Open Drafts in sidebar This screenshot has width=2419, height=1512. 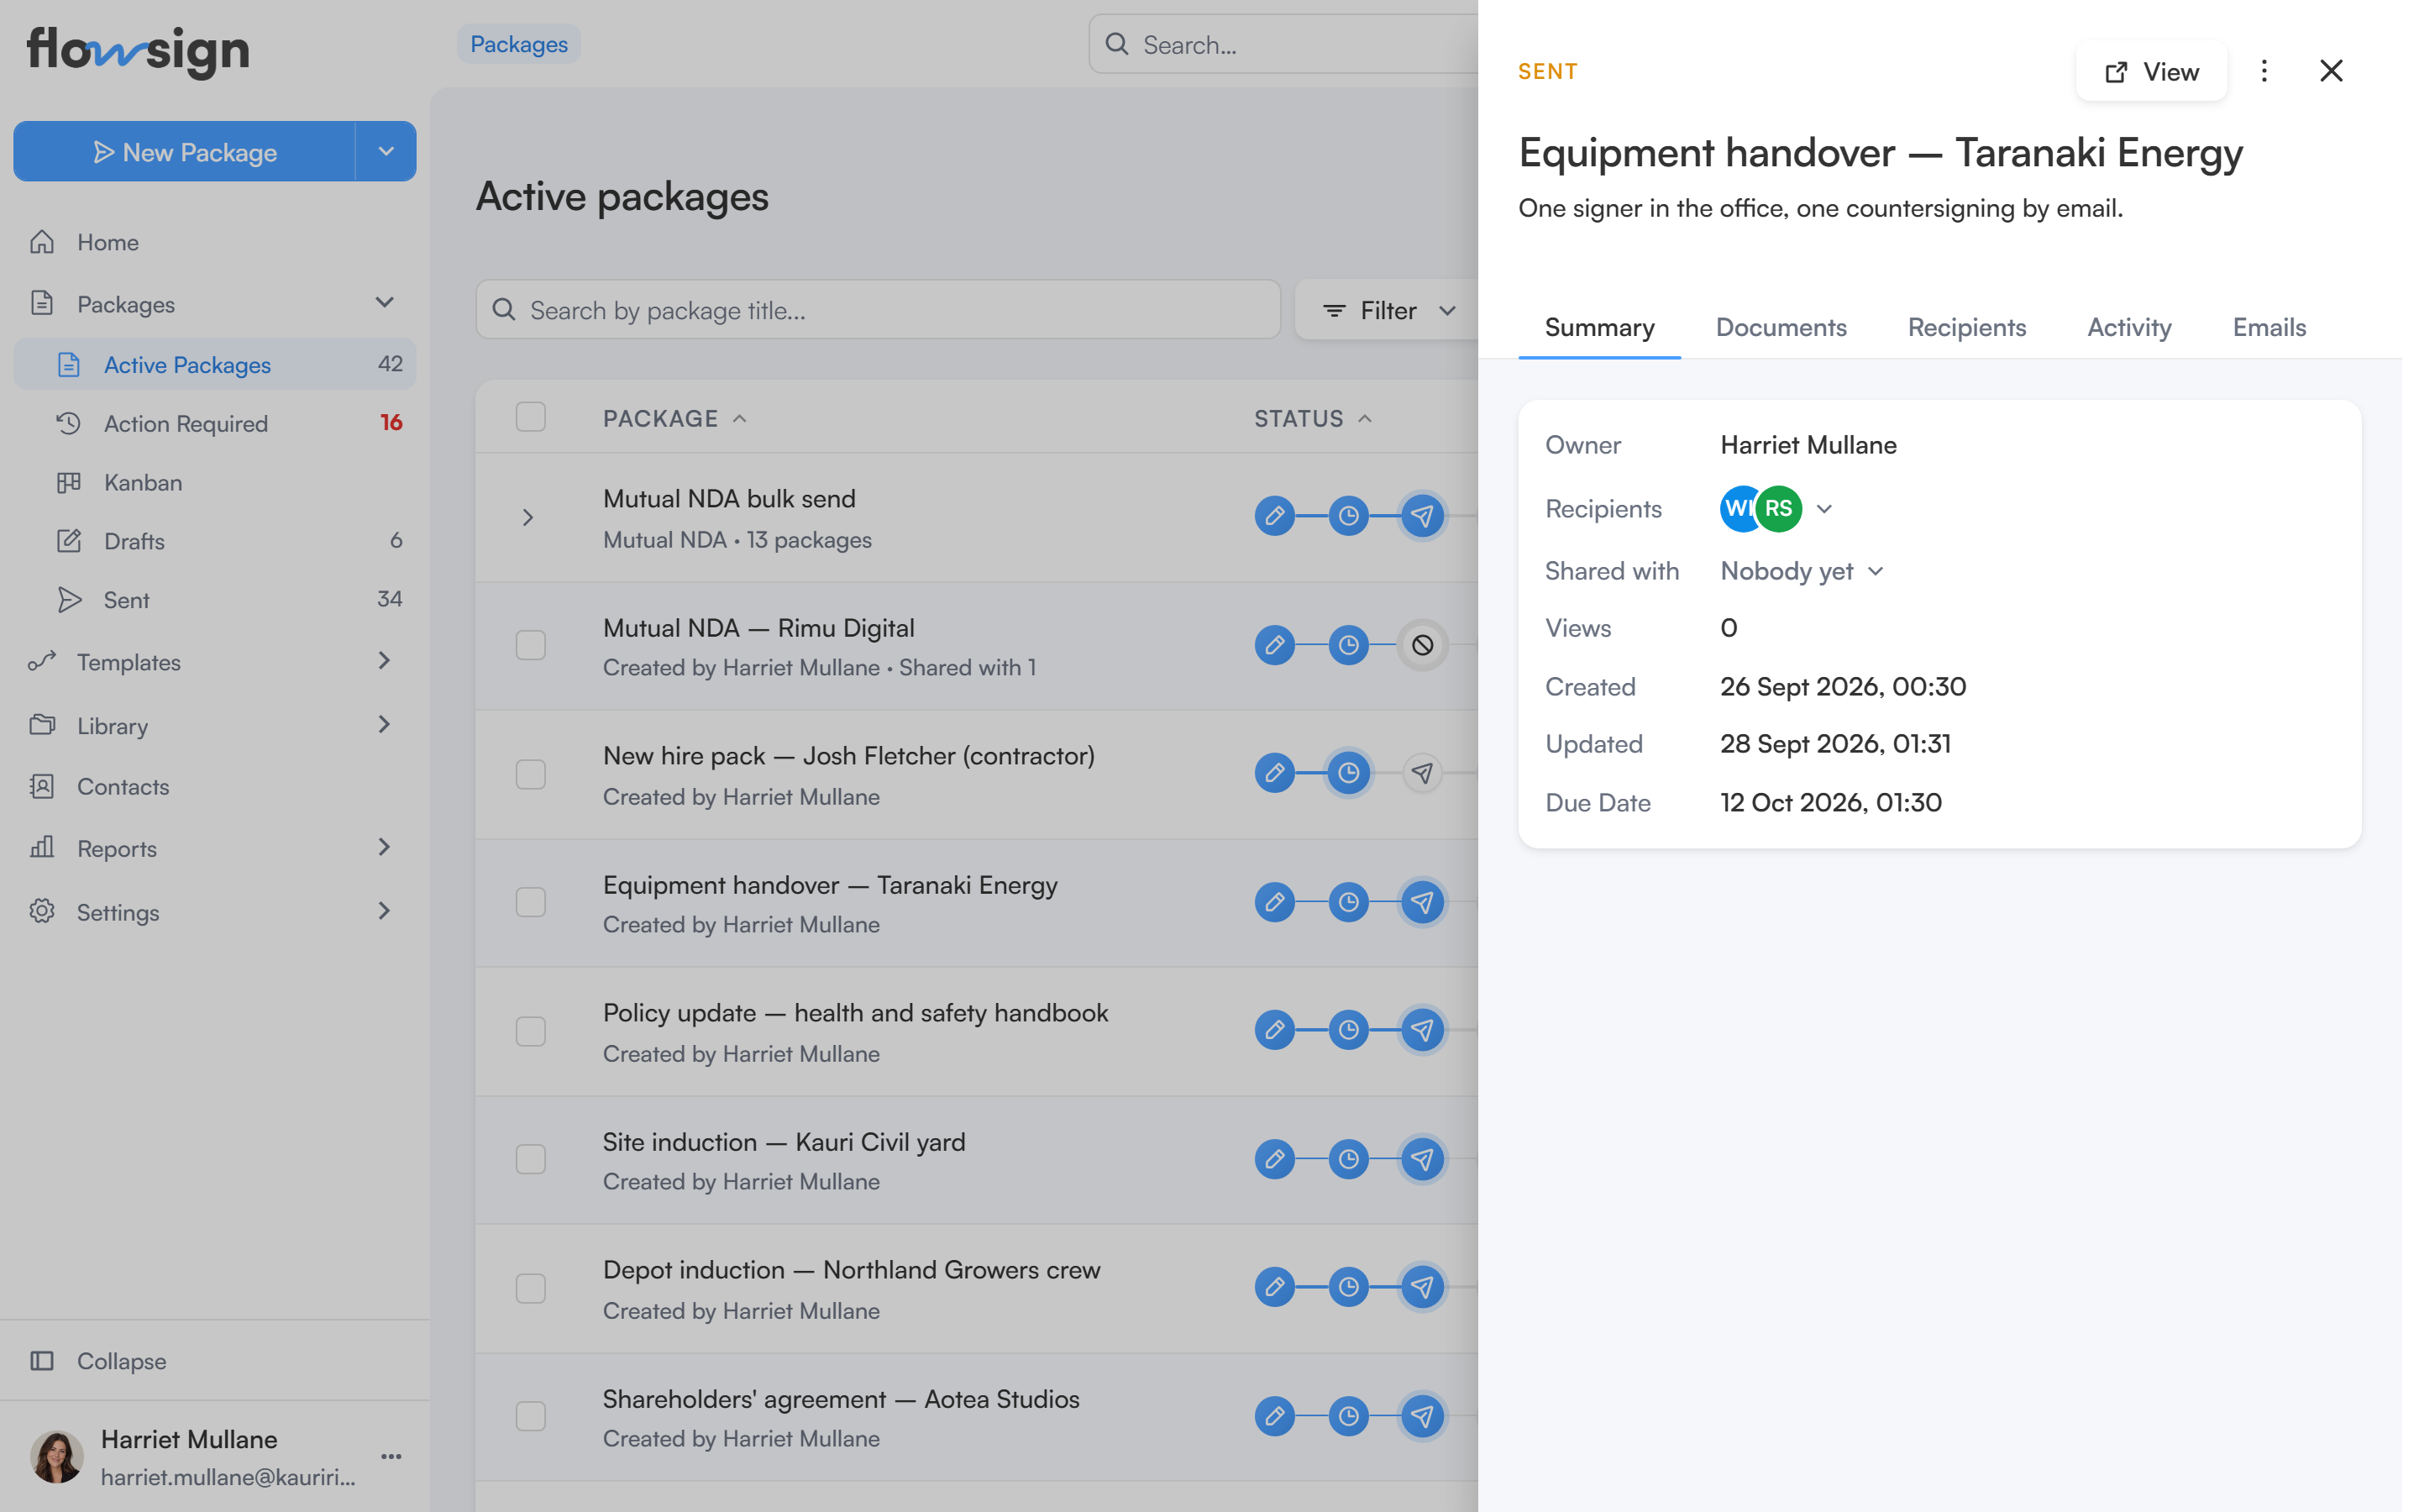click(x=214, y=541)
